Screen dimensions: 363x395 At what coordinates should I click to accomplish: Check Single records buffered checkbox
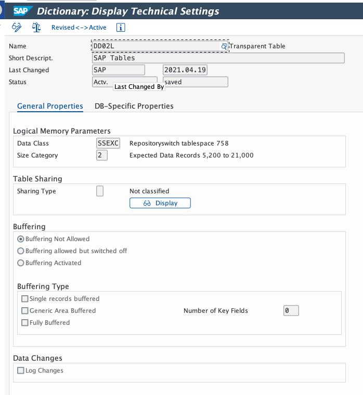click(x=25, y=299)
